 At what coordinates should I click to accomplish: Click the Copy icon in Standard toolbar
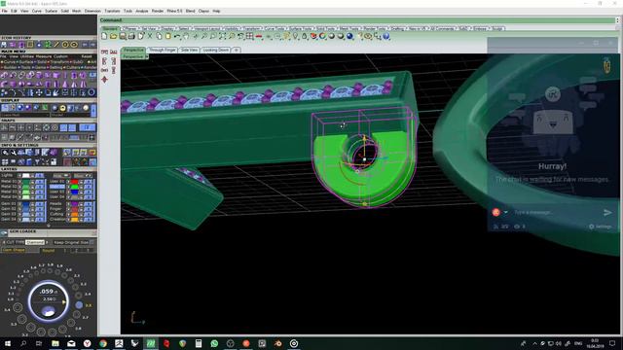pos(159,37)
